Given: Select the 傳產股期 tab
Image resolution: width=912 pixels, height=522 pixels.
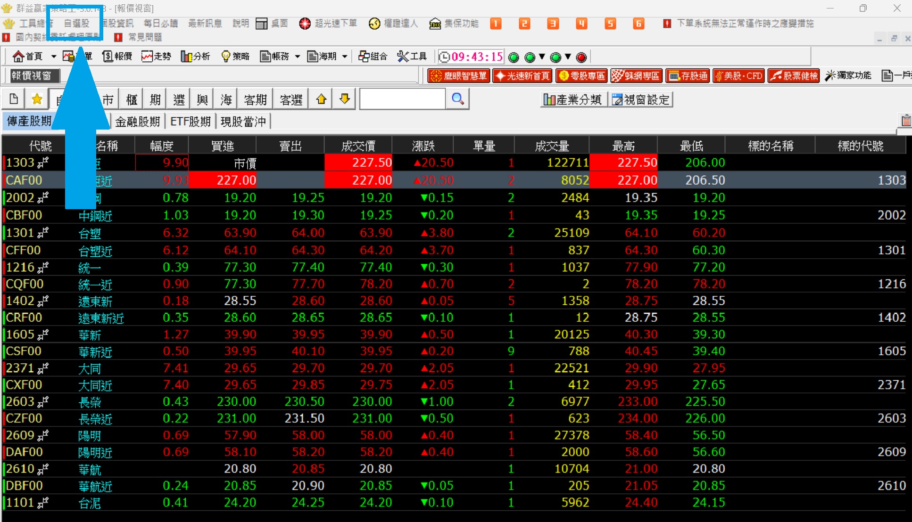Looking at the screenshot, I should [x=29, y=122].
